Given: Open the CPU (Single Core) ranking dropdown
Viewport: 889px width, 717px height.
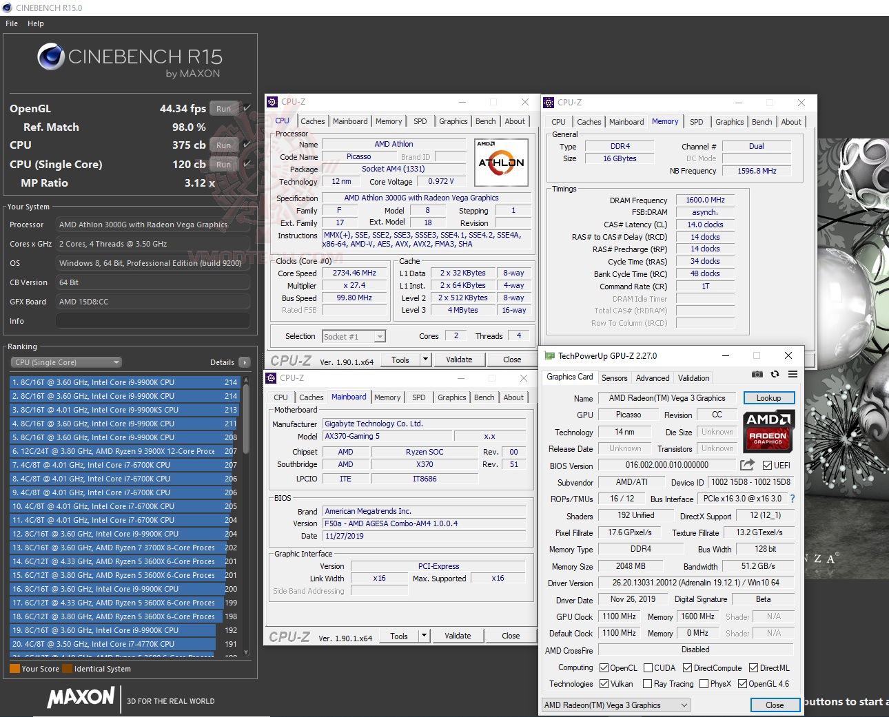Looking at the screenshot, I should point(66,362).
